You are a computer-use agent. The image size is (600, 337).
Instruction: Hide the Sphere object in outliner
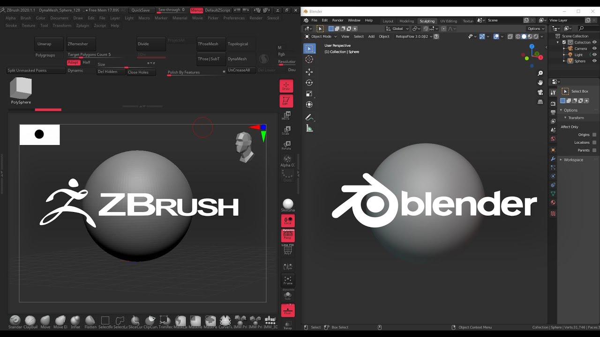coord(595,61)
